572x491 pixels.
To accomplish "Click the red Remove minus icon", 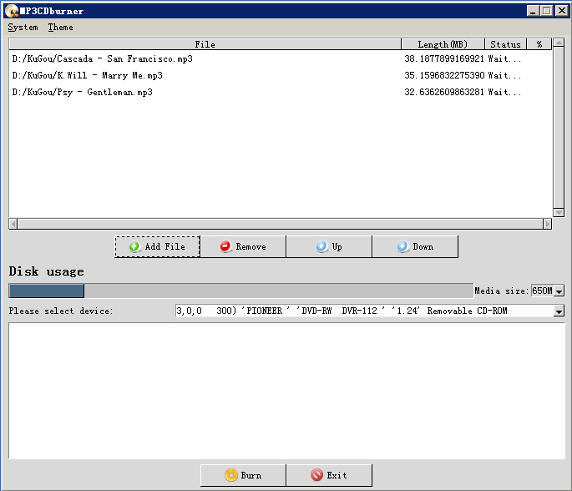I will [225, 247].
